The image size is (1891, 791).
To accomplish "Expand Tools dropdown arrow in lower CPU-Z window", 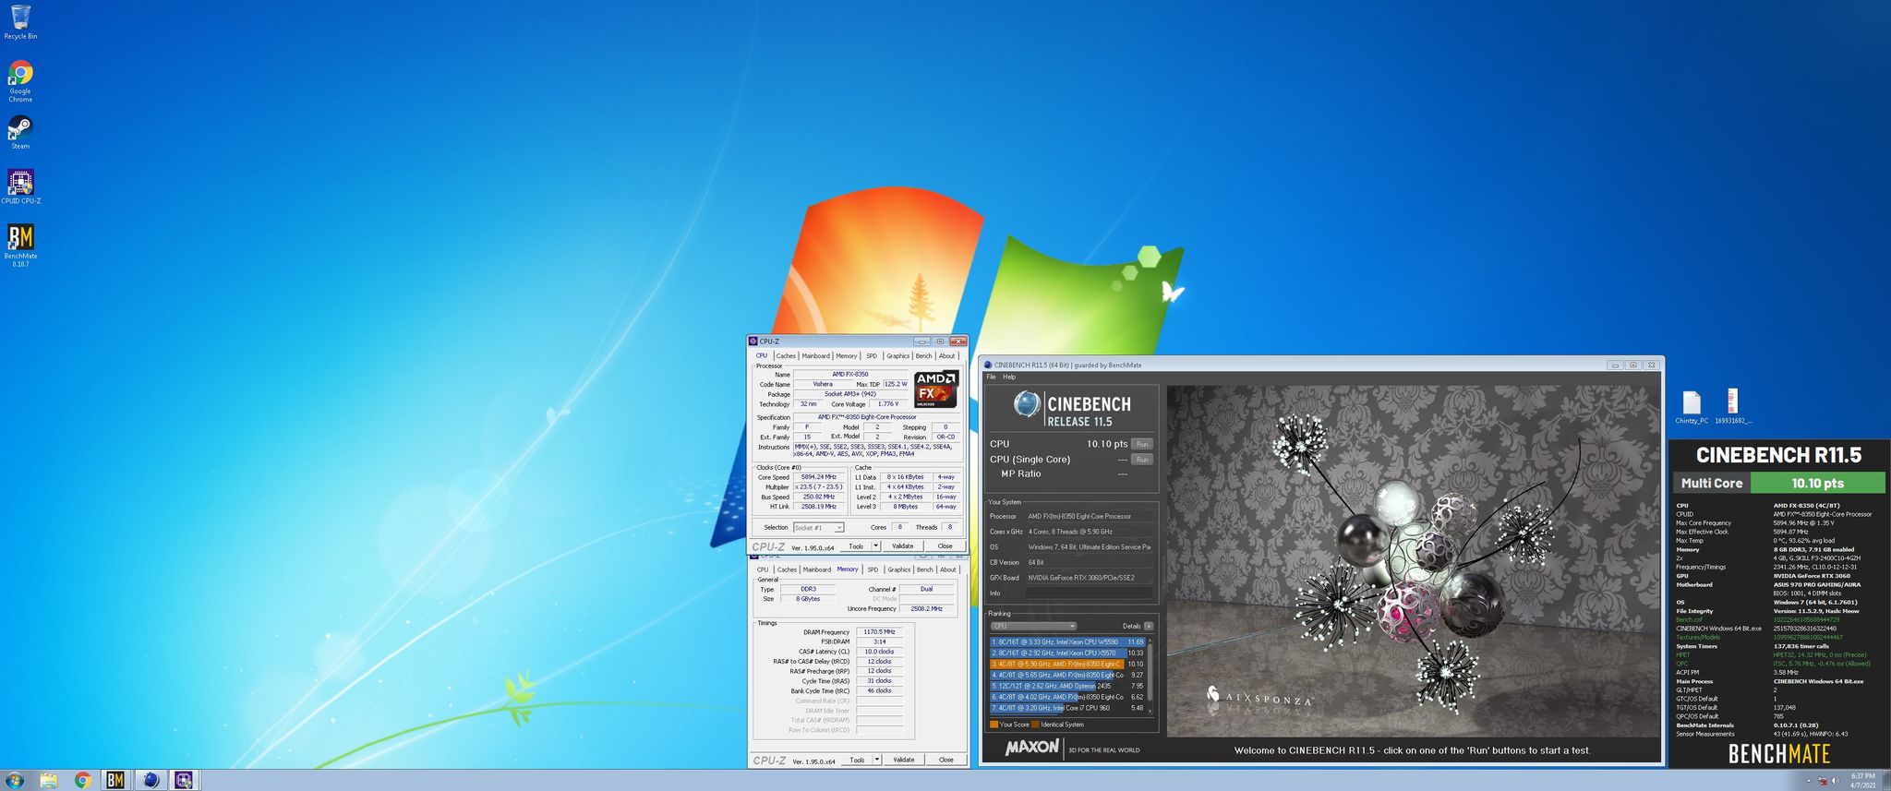I will (877, 760).
